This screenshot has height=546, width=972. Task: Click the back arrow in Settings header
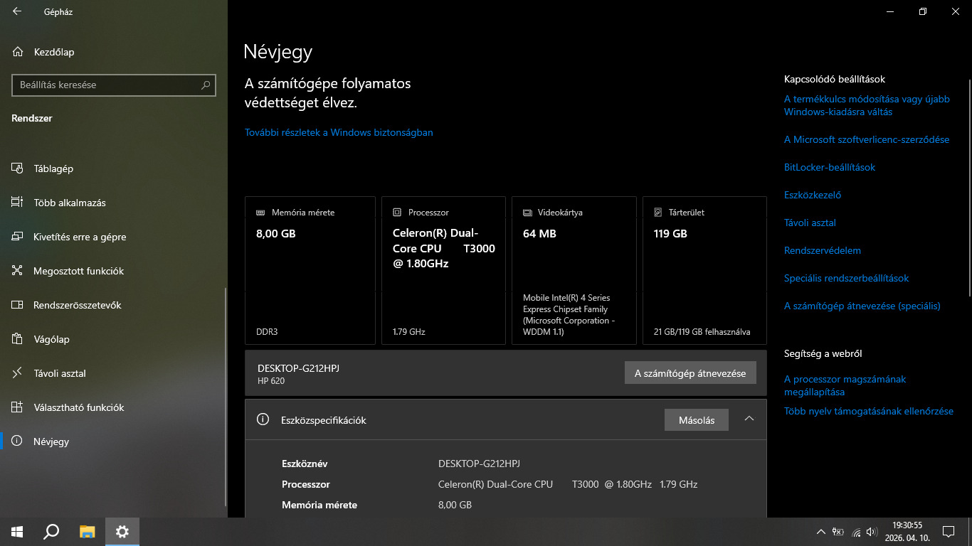coord(17,11)
